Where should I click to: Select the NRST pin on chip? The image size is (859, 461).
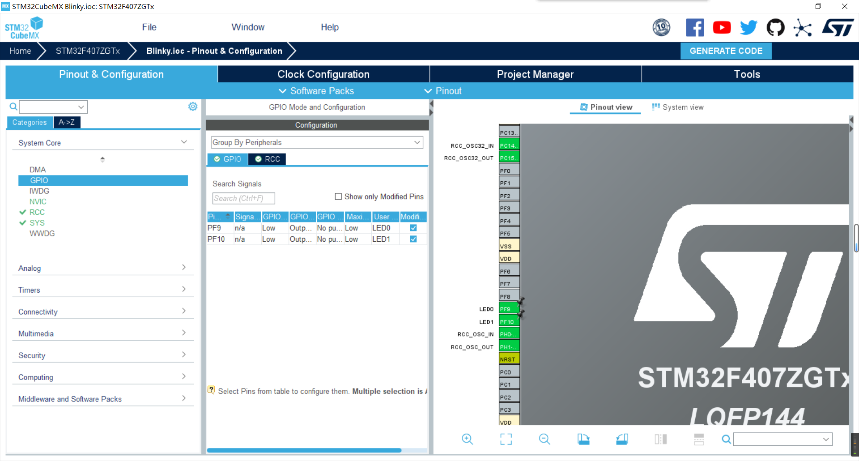[x=509, y=359]
